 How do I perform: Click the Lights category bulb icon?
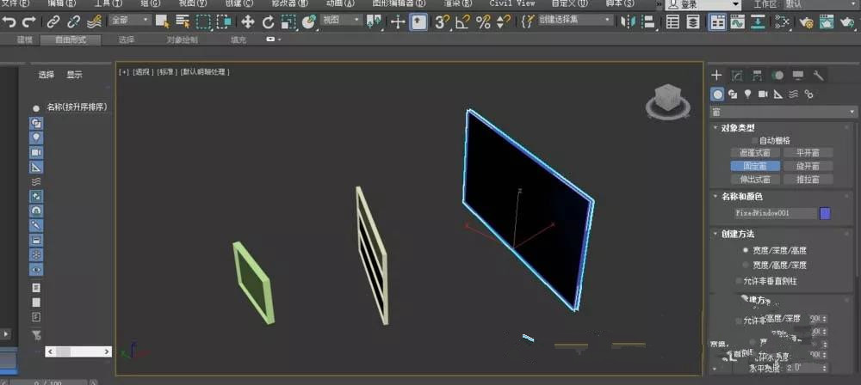click(747, 95)
